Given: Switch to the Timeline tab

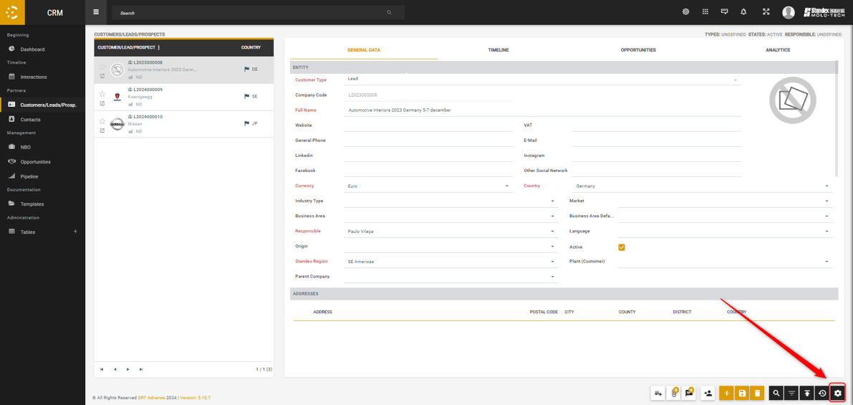Looking at the screenshot, I should 498,50.
